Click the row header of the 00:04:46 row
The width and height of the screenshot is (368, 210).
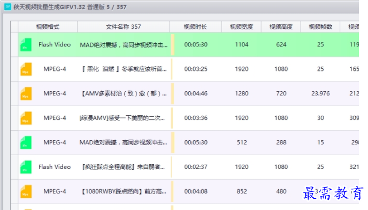point(14,94)
